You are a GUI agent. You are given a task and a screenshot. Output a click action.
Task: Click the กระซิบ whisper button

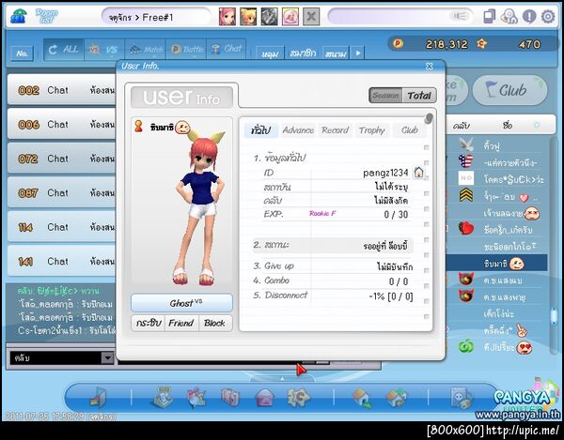pos(149,323)
